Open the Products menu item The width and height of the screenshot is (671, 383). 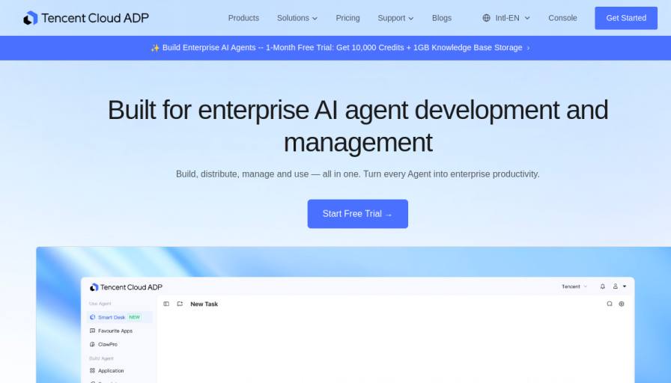point(243,18)
